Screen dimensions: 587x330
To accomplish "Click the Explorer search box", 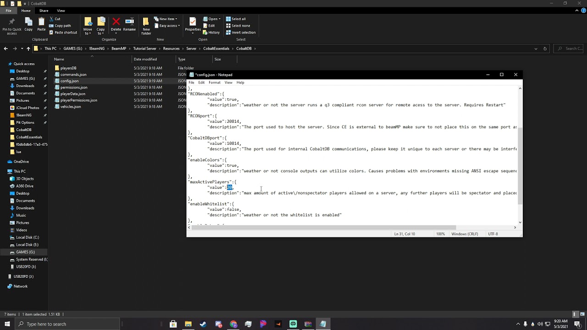I will pyautogui.click(x=569, y=49).
